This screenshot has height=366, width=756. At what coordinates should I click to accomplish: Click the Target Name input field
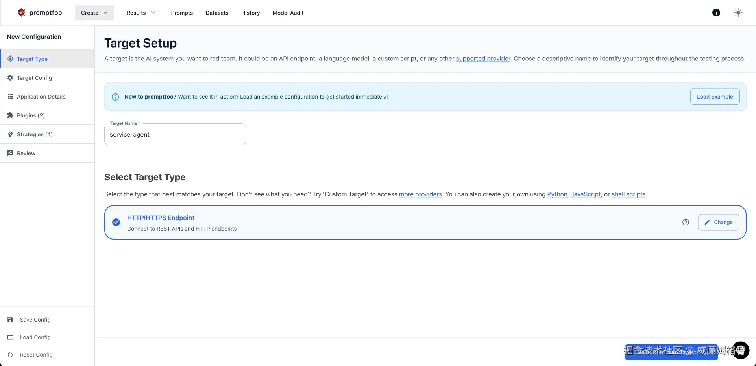(x=175, y=135)
